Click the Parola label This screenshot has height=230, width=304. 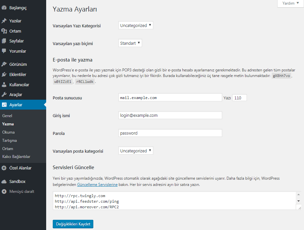59,134
